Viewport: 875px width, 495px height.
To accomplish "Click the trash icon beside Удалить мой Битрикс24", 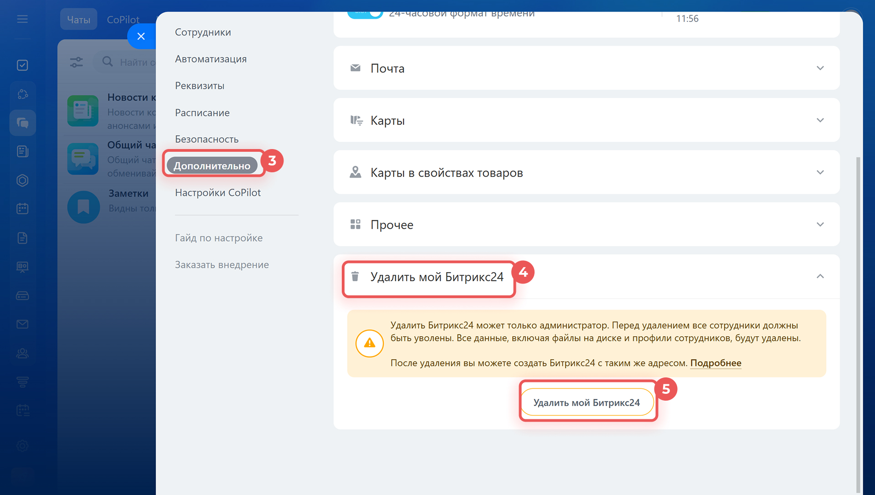I will (355, 276).
